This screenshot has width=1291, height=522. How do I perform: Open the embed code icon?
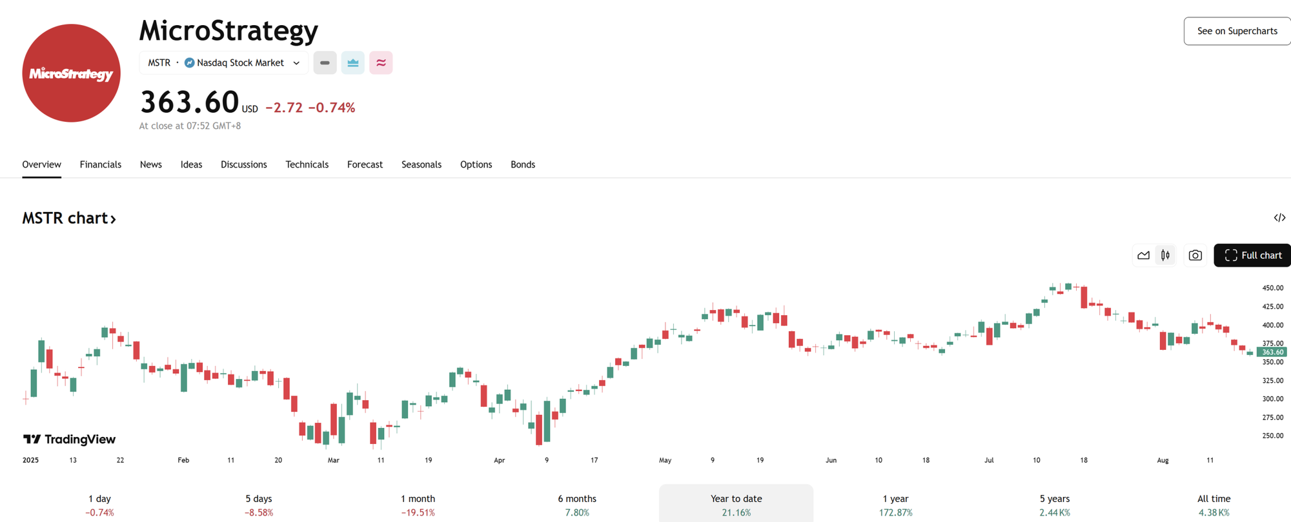[x=1279, y=218]
